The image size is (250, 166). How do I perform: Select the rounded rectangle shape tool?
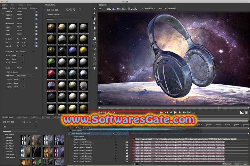coord(94,59)
